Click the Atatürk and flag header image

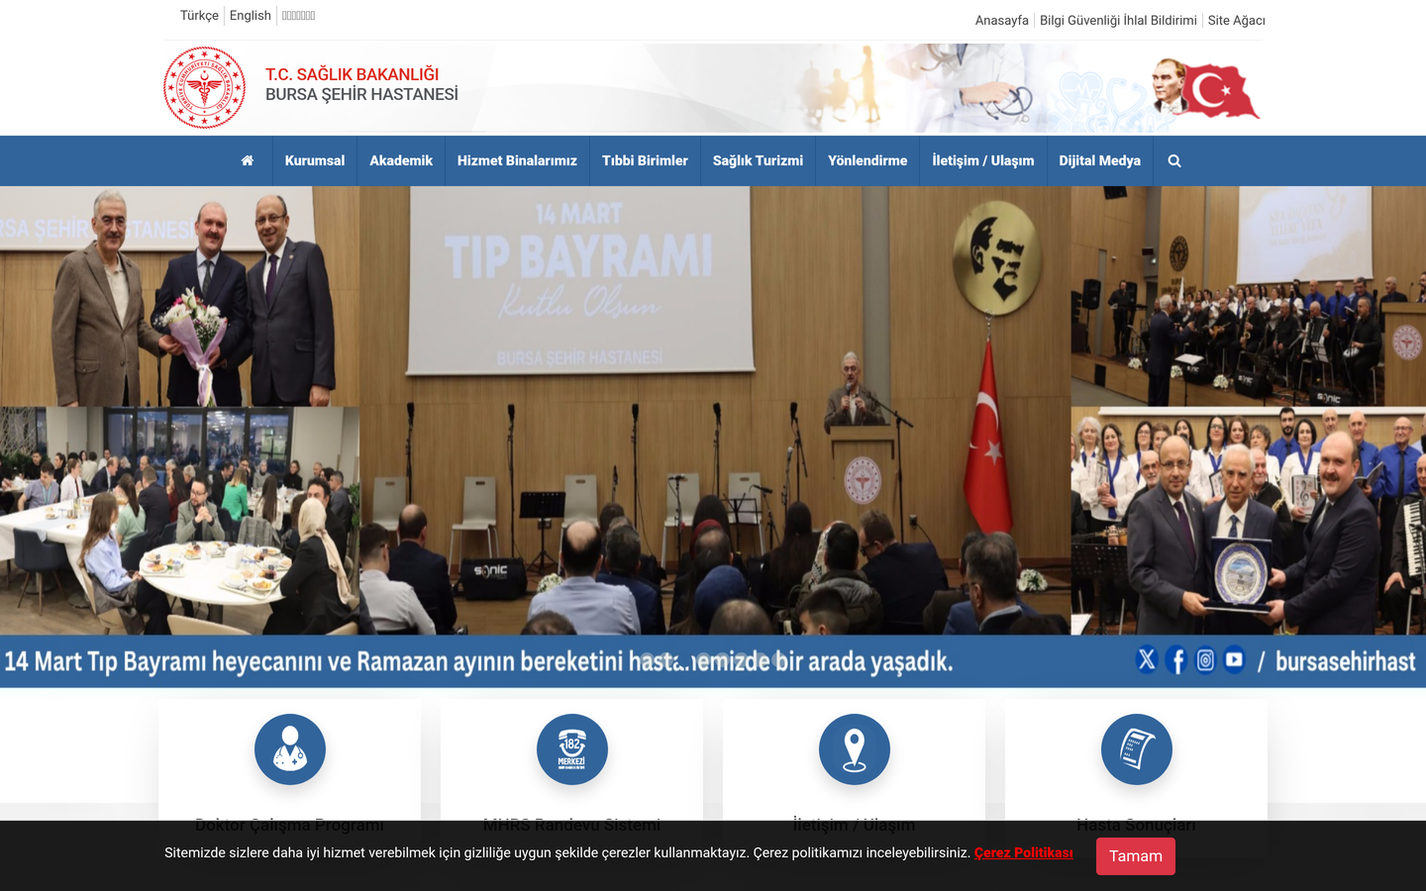pos(1205,88)
